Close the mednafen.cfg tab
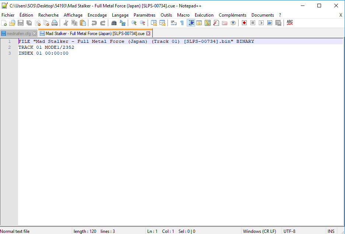The width and height of the screenshot is (345, 234). pyautogui.click(x=34, y=34)
